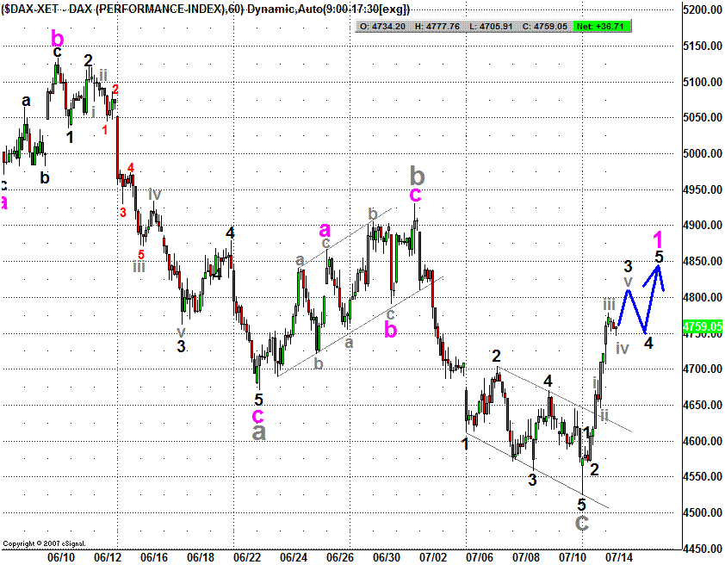The image size is (725, 577).
Task: Select the large gray 'a' wave label
Action: 258,431
